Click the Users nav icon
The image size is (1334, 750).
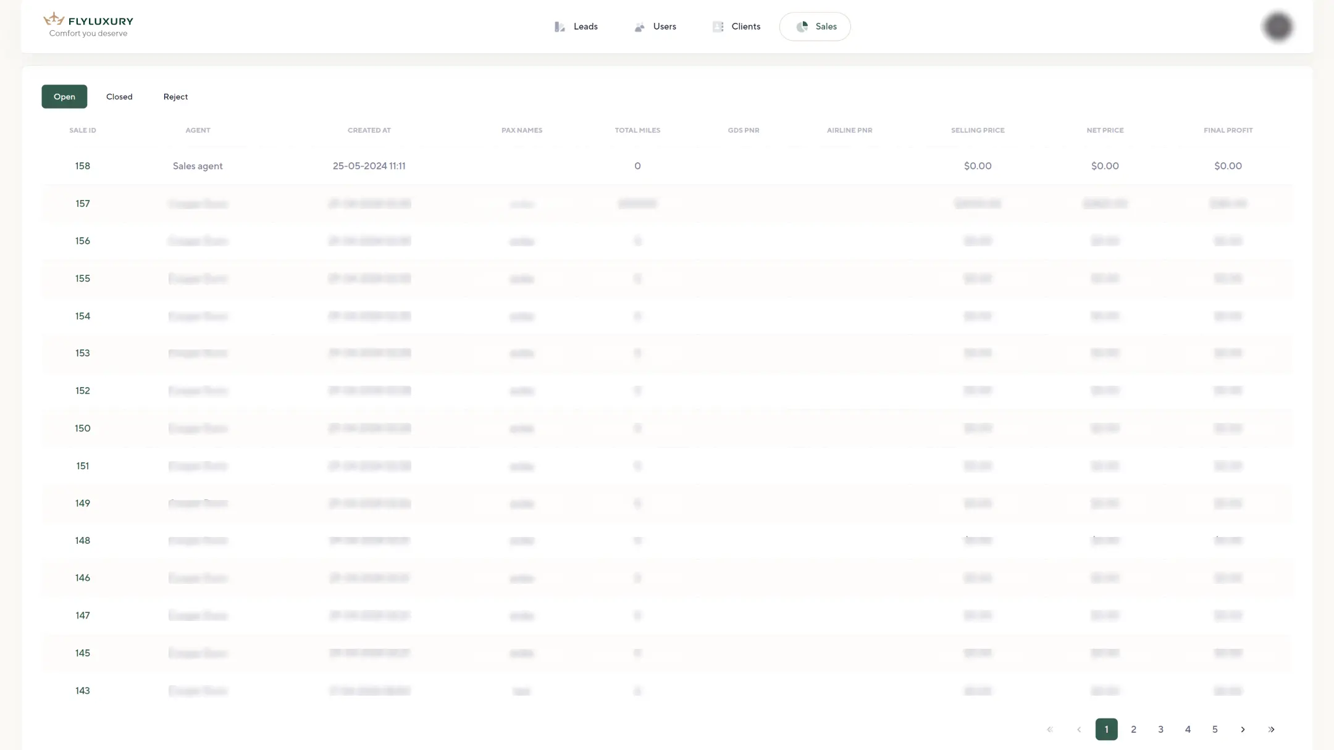tap(640, 27)
